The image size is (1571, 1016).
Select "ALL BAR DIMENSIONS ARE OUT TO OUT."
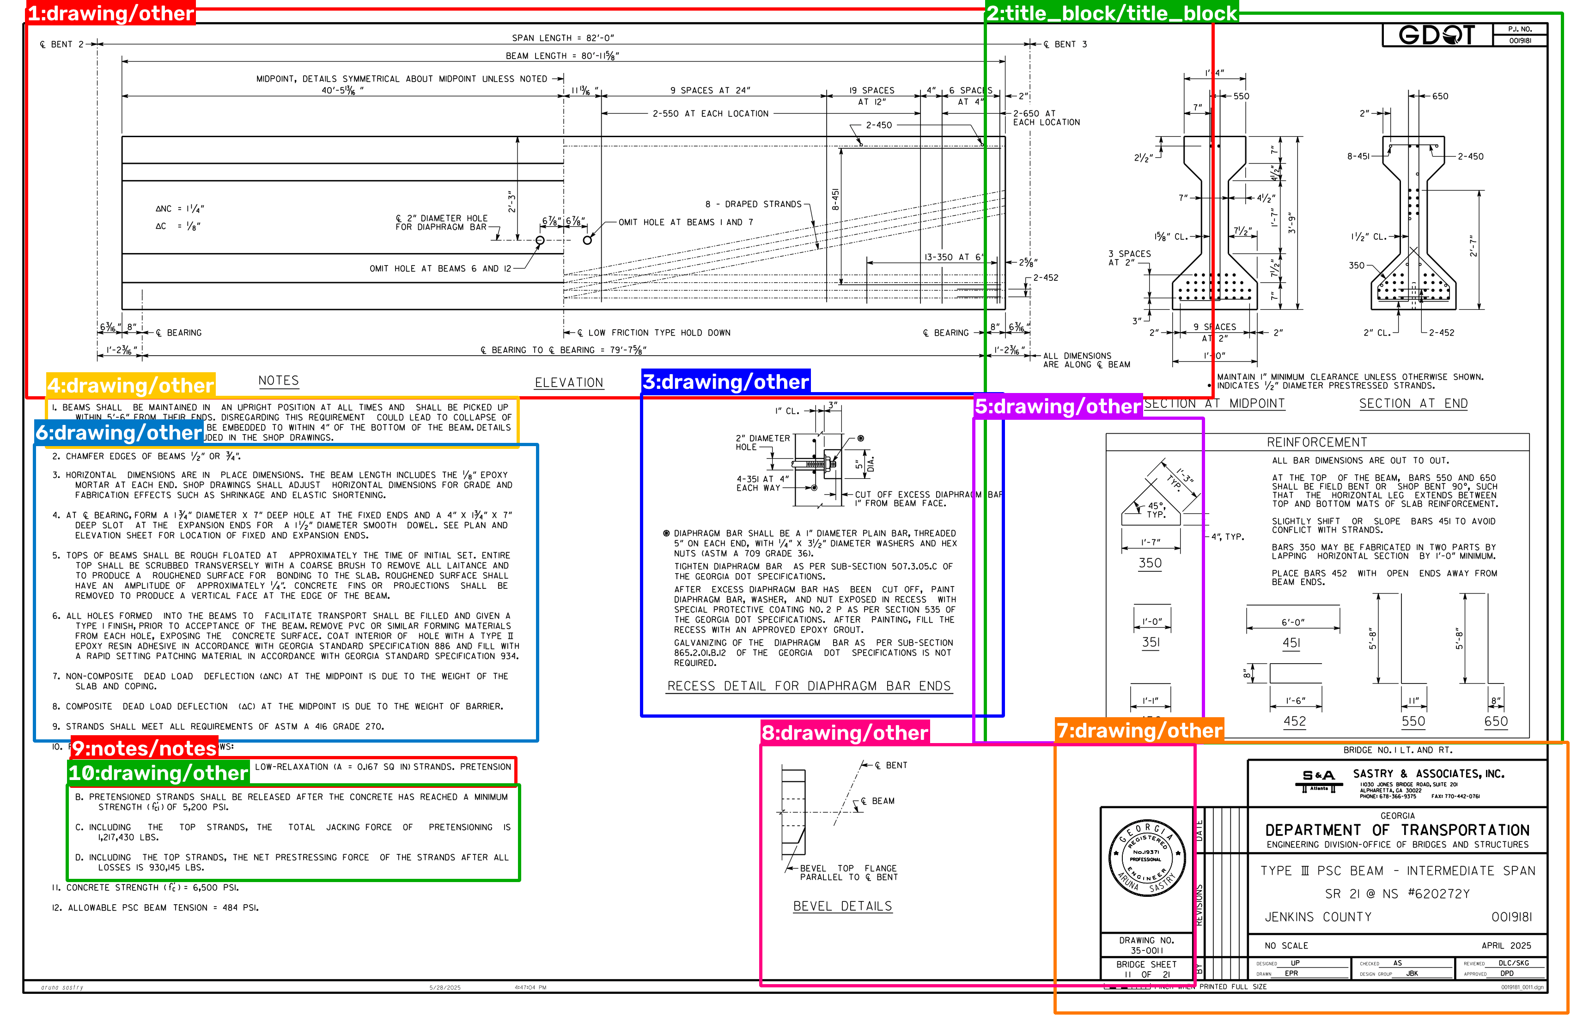coord(1360,460)
